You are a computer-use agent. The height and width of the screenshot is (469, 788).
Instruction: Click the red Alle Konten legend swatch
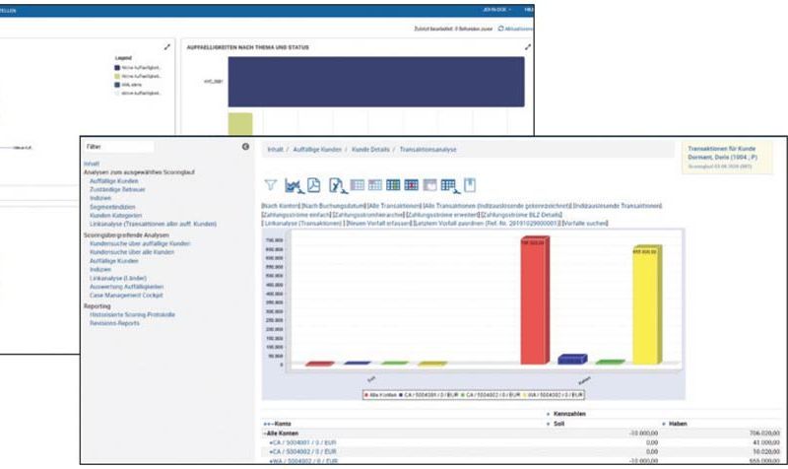tap(366, 395)
